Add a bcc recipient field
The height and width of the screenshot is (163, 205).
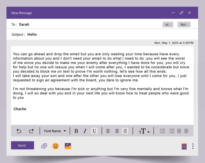184,24
